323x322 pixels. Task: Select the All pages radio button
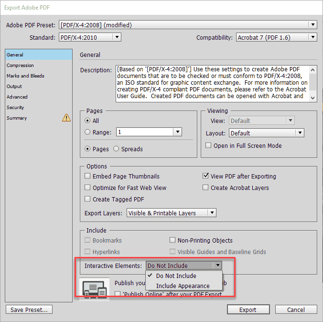click(87, 121)
